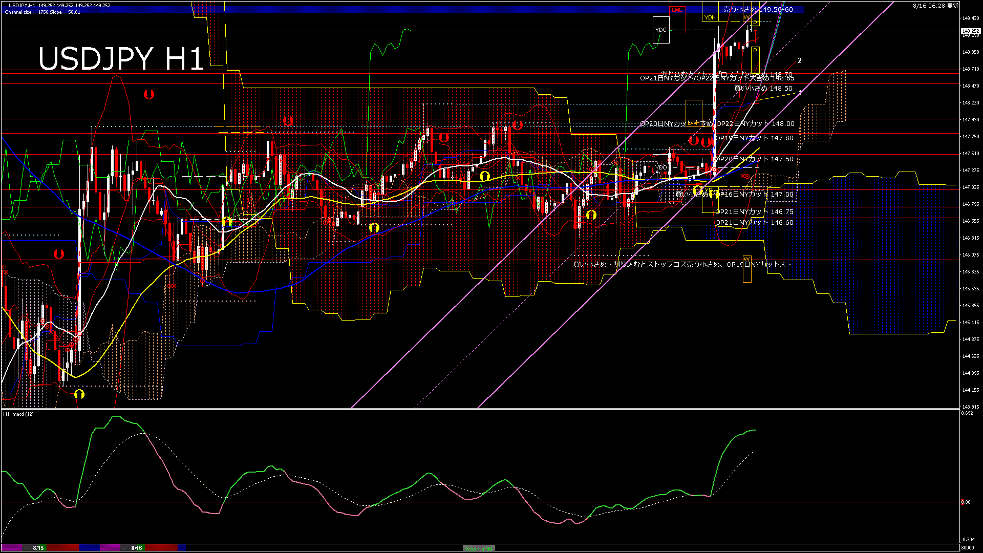Select the OP21日NYカット 146.75 label

pos(754,212)
